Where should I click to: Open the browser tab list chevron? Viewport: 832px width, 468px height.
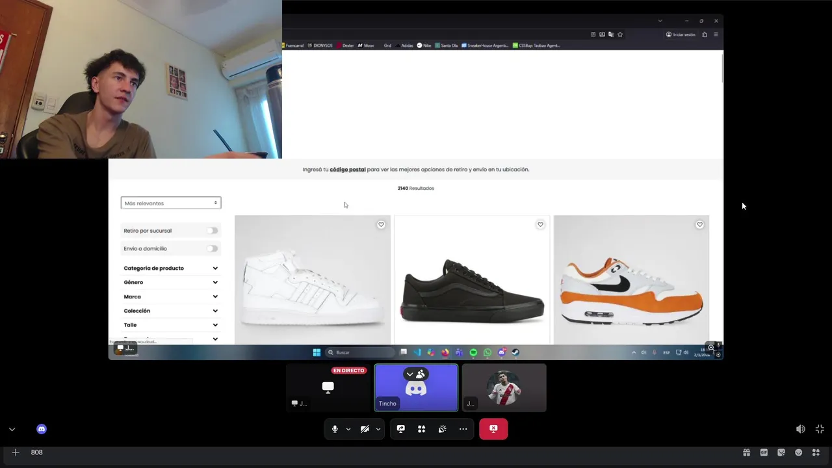[x=660, y=21]
